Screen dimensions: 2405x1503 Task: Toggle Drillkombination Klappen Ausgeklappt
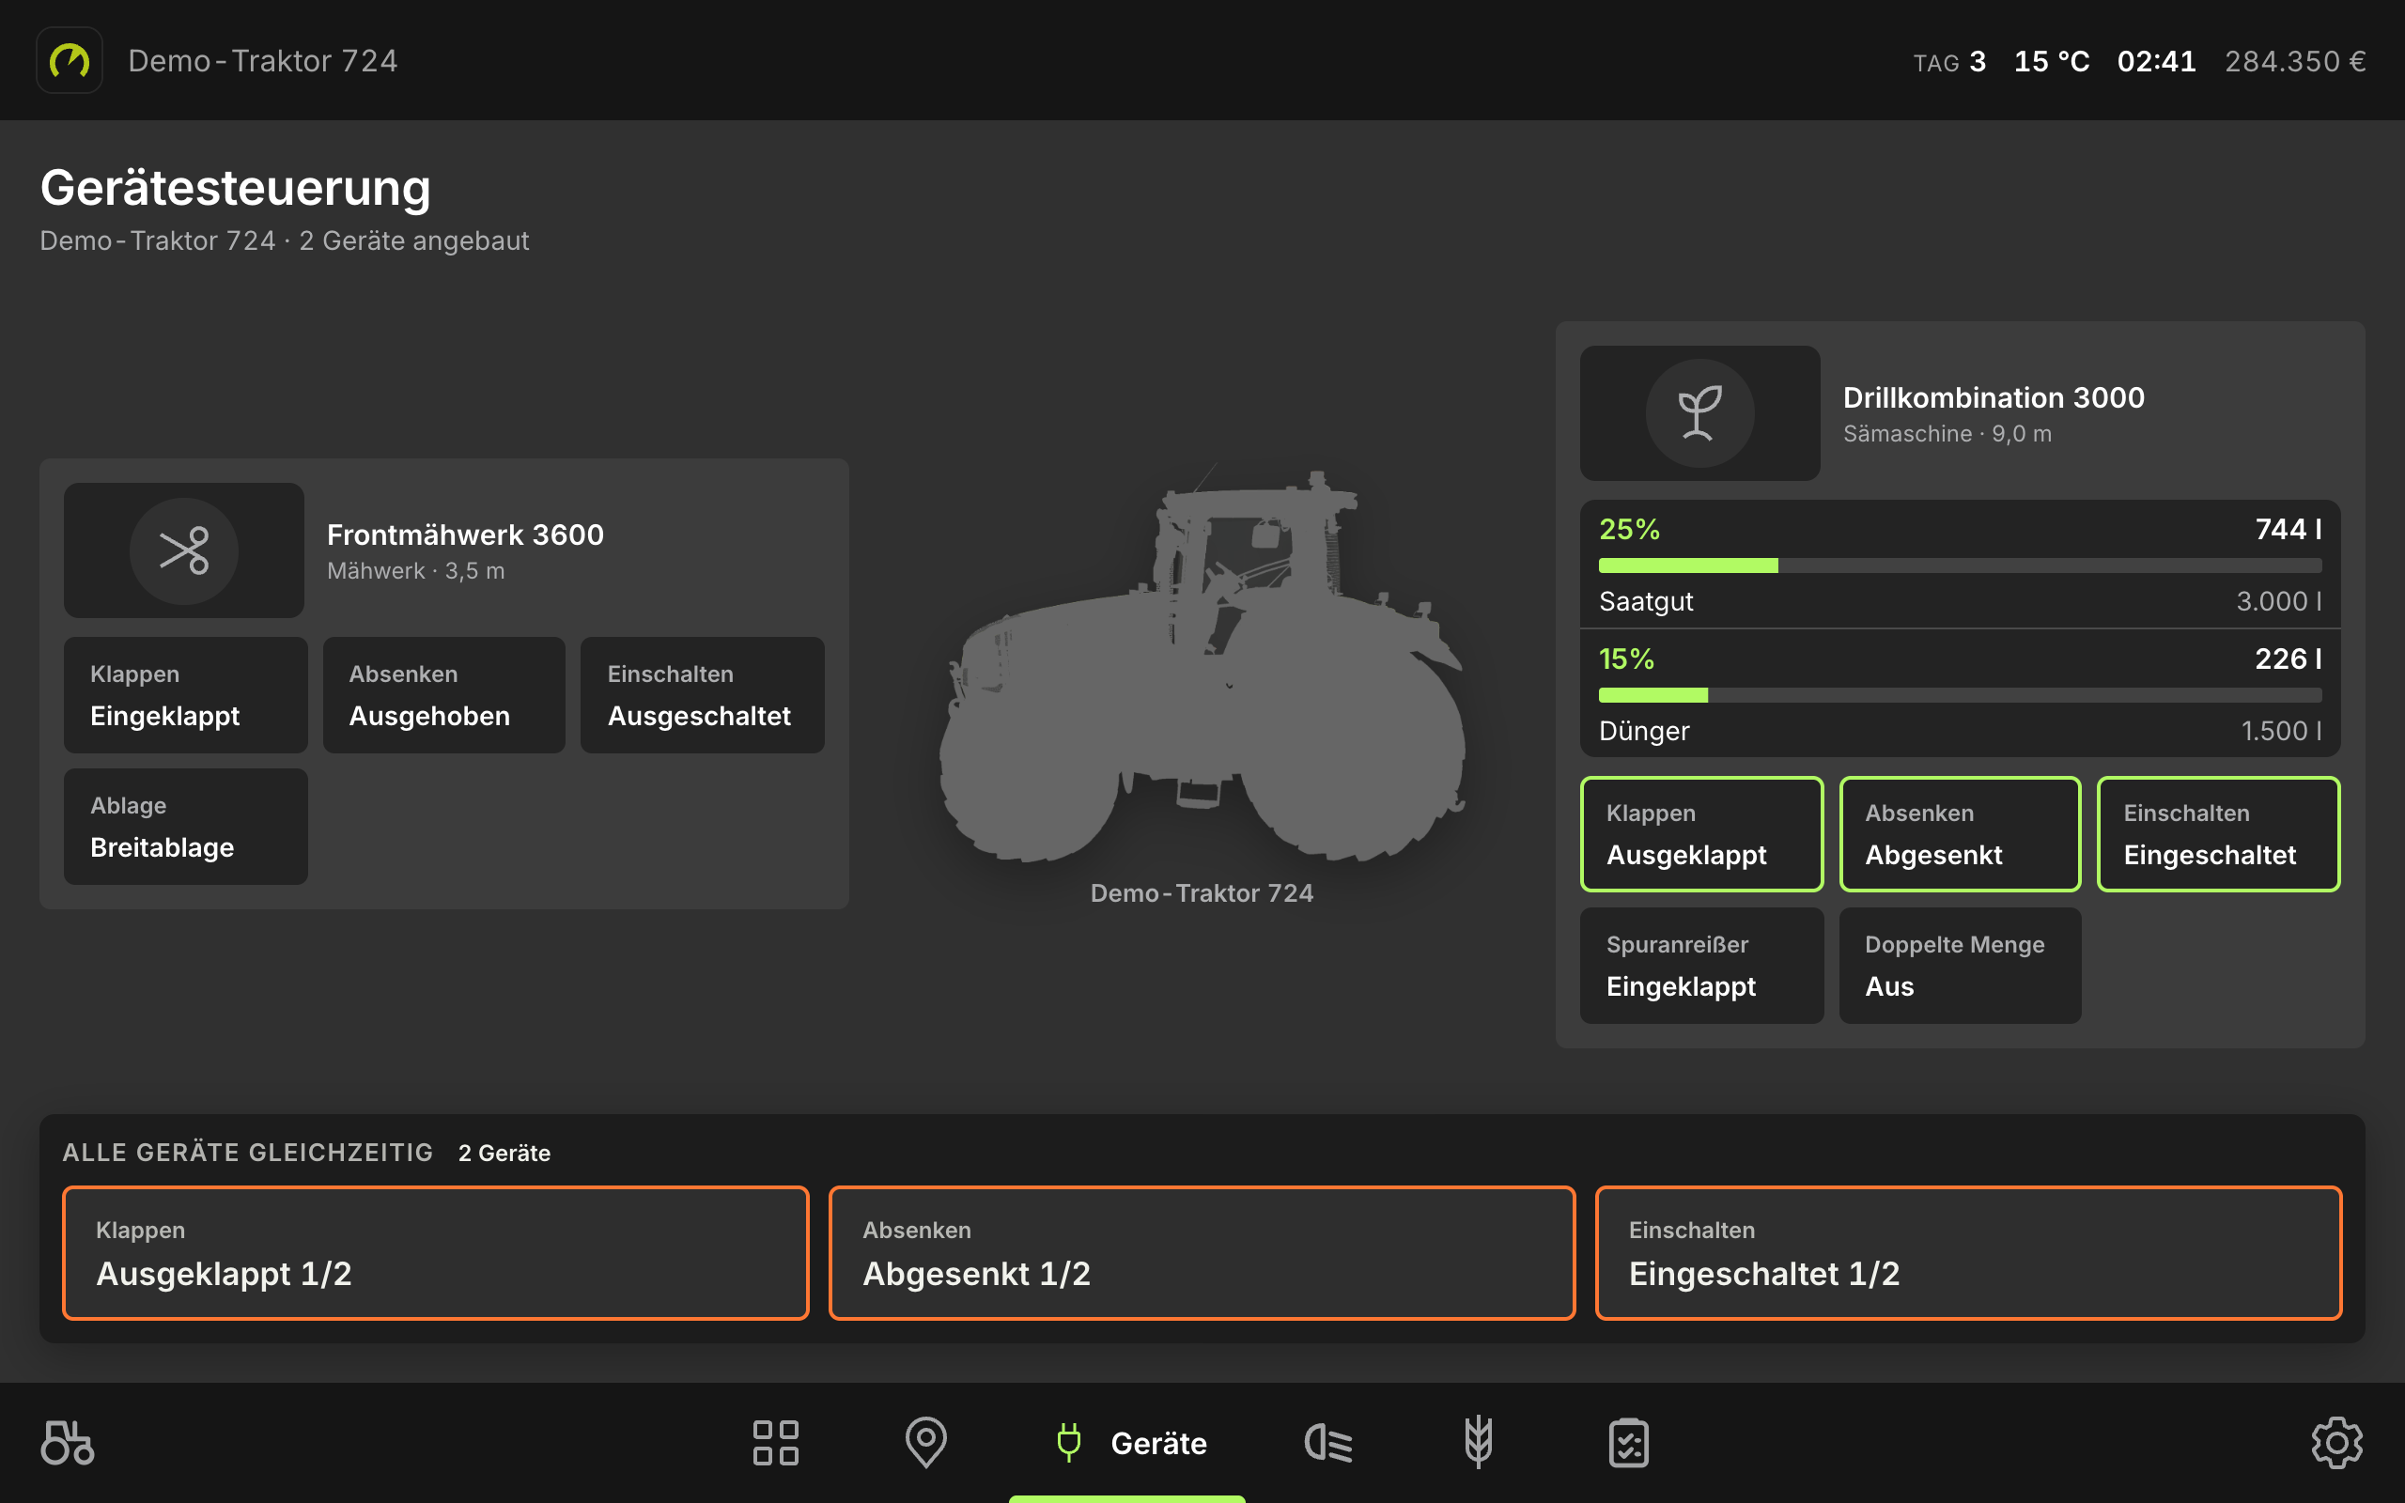pyautogui.click(x=1701, y=834)
